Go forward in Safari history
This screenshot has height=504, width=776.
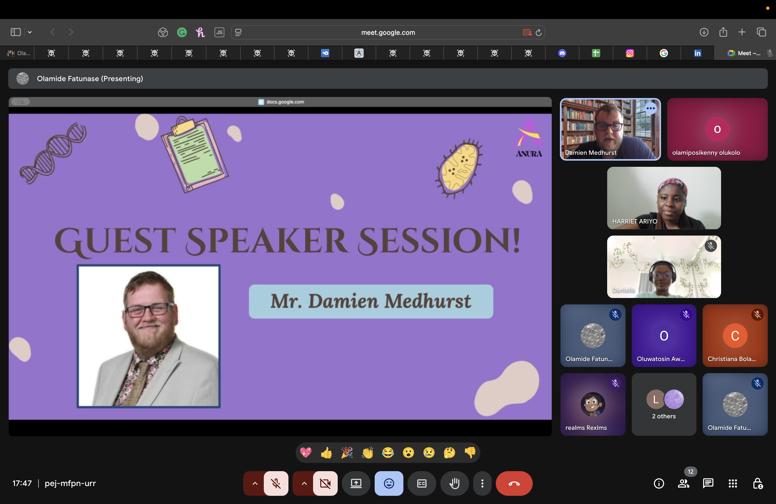click(x=71, y=32)
